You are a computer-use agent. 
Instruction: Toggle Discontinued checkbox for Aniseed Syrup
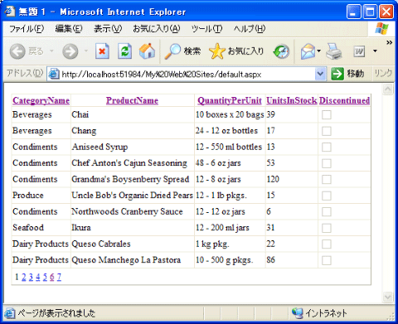click(x=327, y=147)
